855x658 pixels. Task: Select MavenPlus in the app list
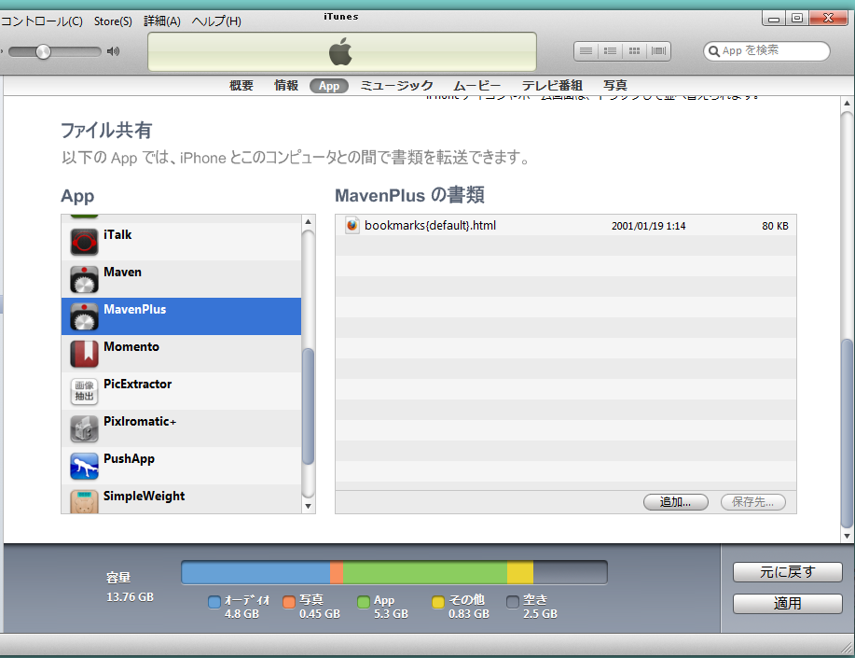[x=181, y=316]
